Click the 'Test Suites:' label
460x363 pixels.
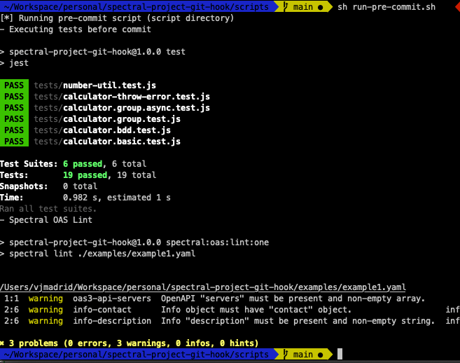pyautogui.click(x=29, y=163)
